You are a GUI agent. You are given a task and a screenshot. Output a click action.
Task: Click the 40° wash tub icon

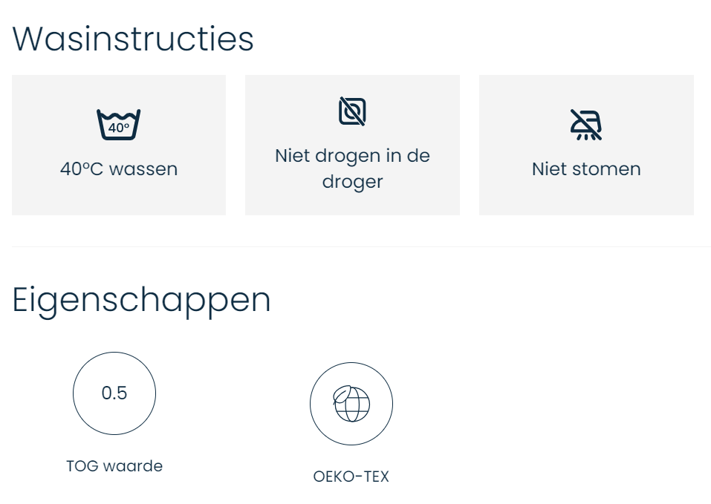point(119,125)
